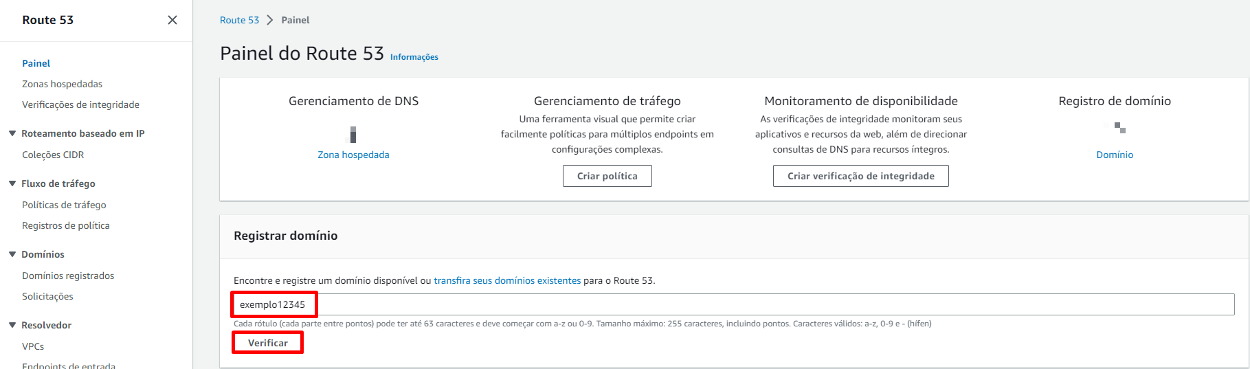Navigate to Registros de política

tap(66, 225)
